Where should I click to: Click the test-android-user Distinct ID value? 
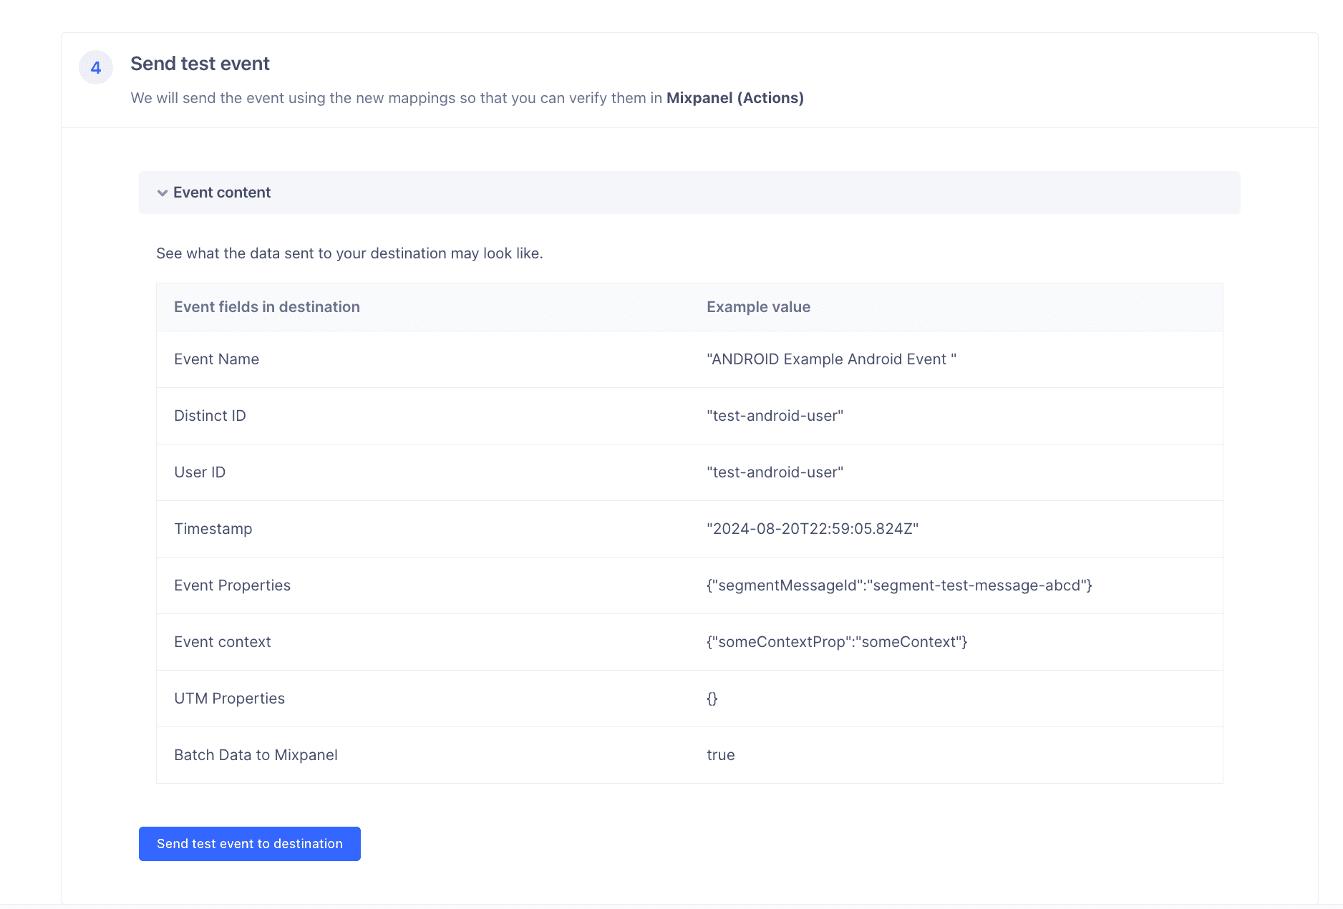(775, 415)
